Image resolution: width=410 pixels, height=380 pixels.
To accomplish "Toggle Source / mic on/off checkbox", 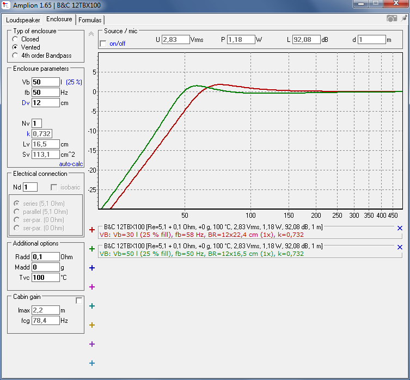I will pos(103,44).
